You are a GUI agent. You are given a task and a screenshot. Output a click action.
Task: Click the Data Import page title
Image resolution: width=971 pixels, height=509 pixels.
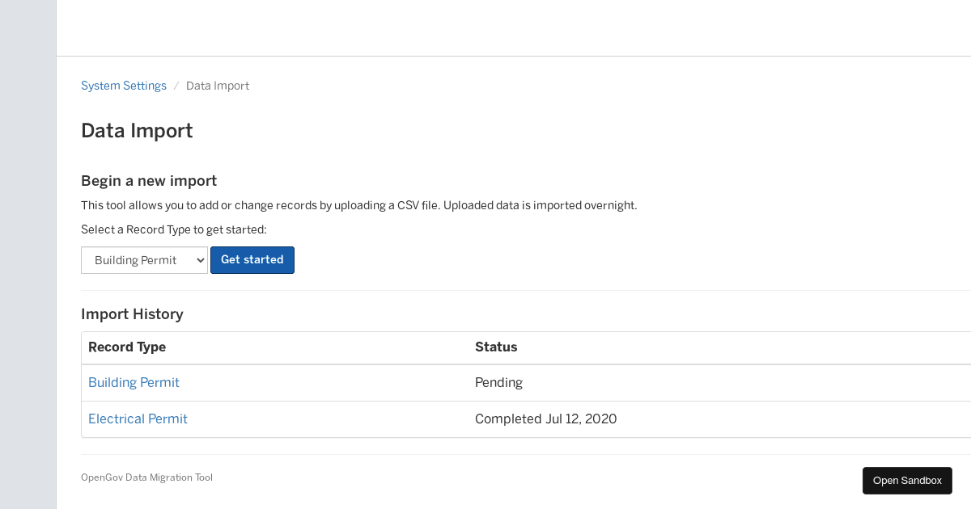click(x=136, y=130)
